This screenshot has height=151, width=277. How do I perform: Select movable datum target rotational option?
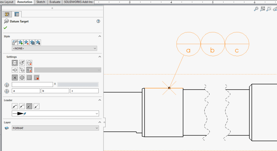click(22, 70)
